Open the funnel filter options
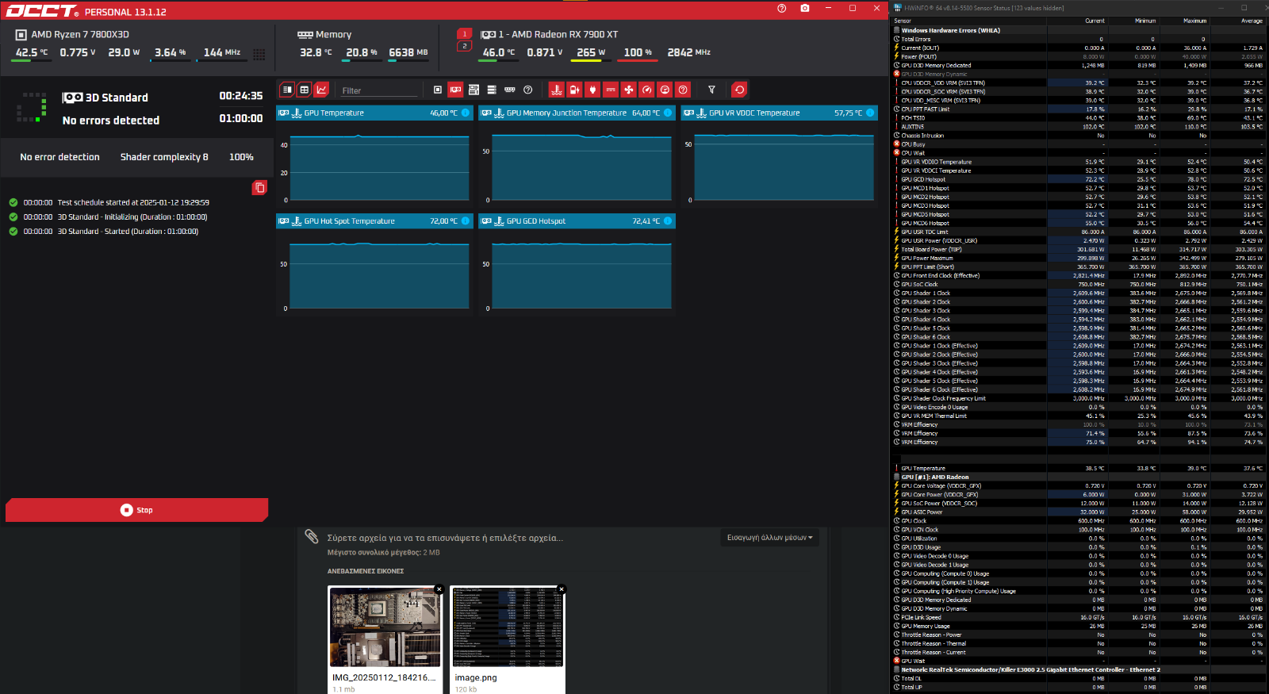The height and width of the screenshot is (694, 1269). click(711, 90)
